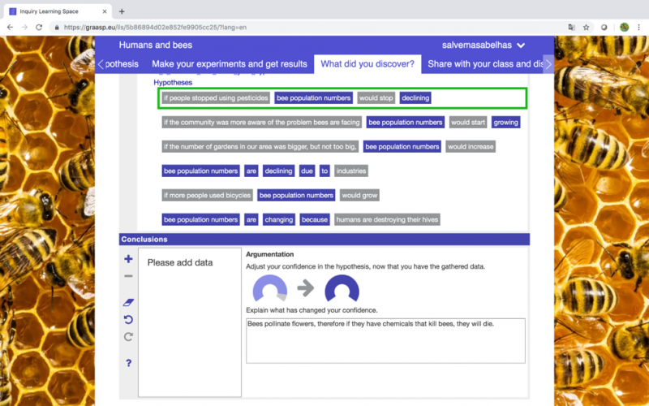Select the hypothesis about people using bicycles

270,195
